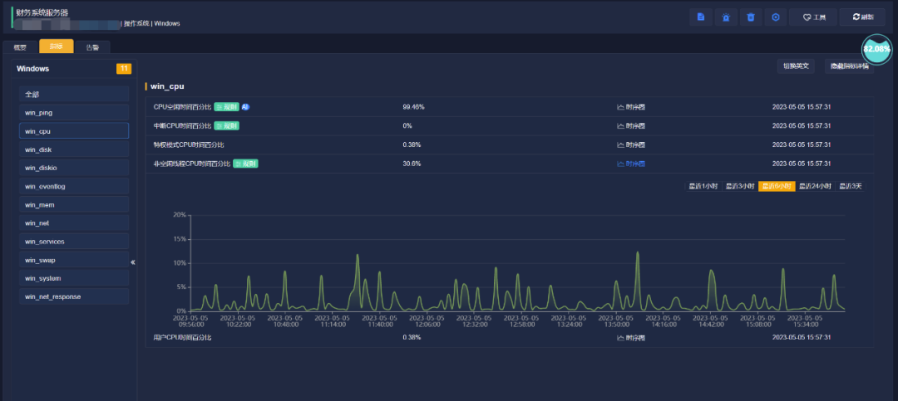Select win_swap metric group
898x401 pixels.
pyautogui.click(x=74, y=260)
